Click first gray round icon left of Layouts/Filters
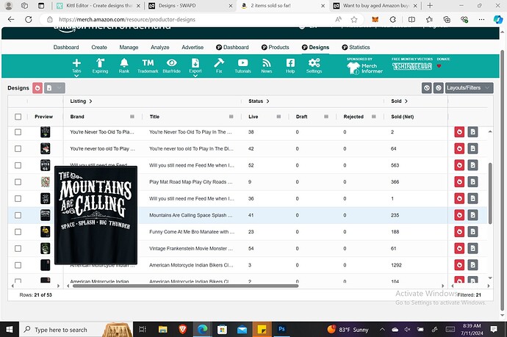Image resolution: width=507 pixels, height=337 pixels. [x=427, y=88]
